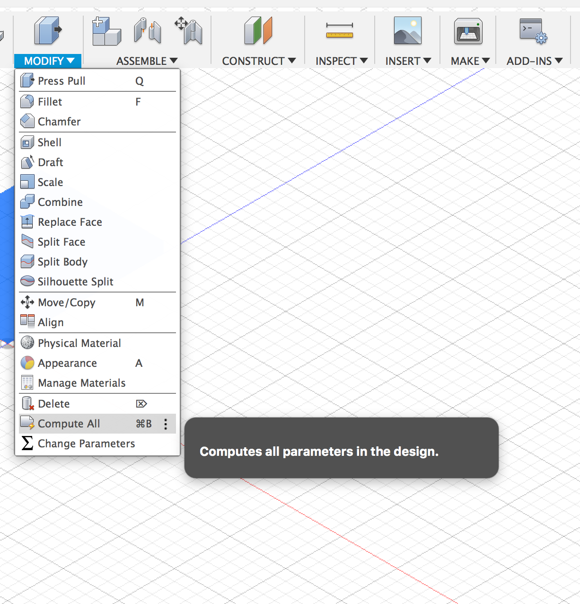Open the ASSEMBLE dropdown menu

coord(147,61)
